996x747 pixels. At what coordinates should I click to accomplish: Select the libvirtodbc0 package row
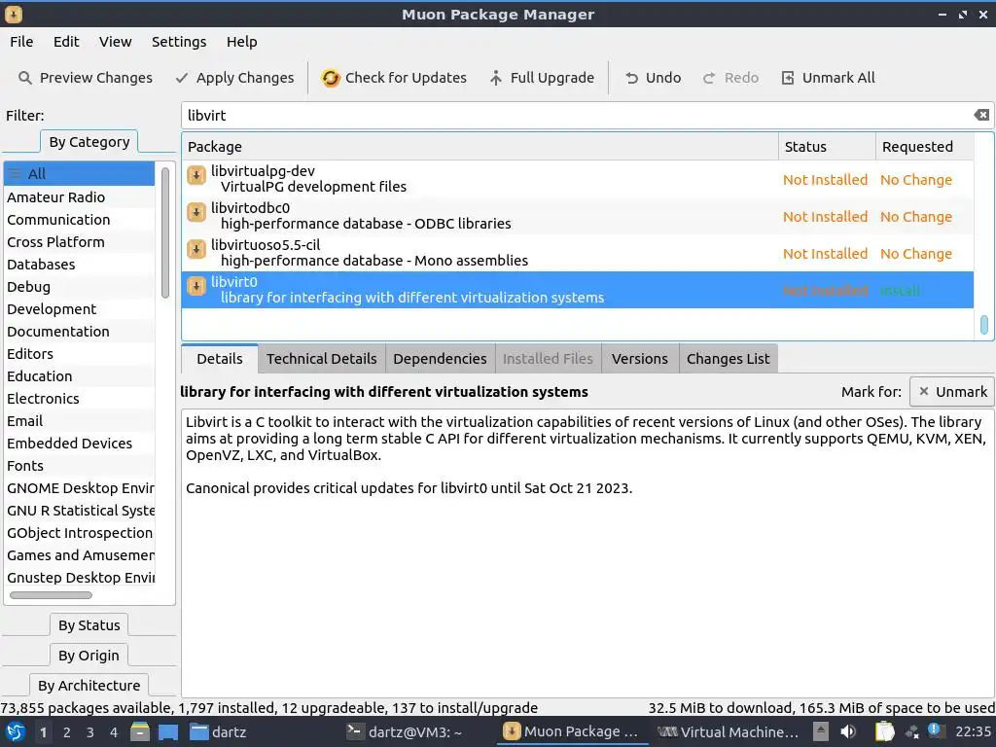[578, 216]
